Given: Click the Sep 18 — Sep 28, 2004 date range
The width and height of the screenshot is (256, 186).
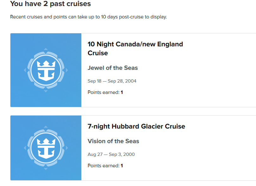Looking at the screenshot, I should (x=112, y=81).
